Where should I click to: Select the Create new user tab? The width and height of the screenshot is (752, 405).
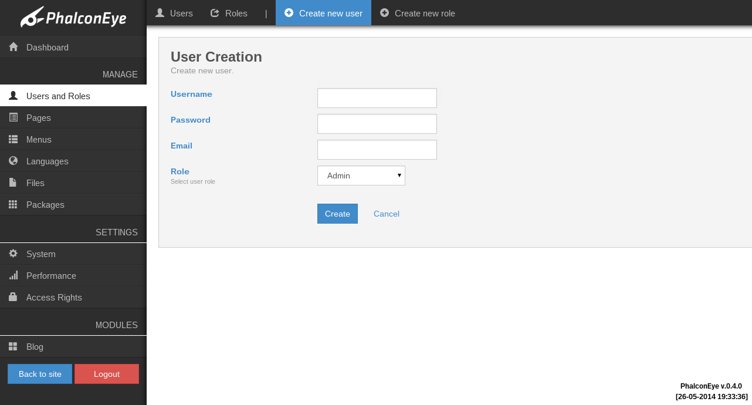[323, 13]
